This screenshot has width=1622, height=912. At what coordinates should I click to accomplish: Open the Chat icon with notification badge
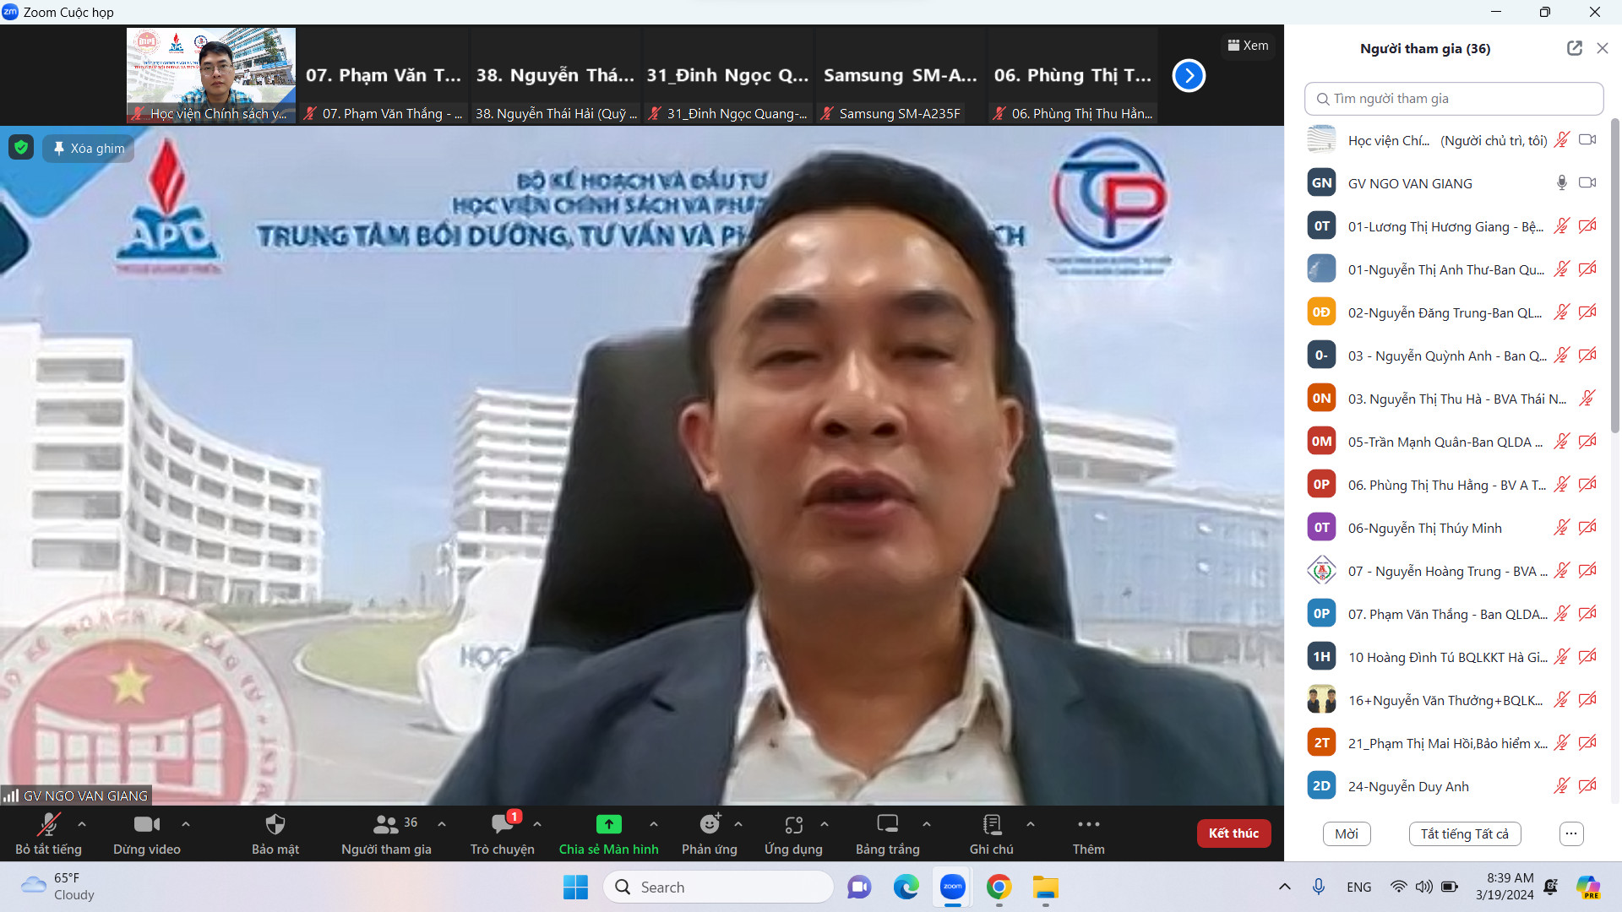click(x=503, y=824)
